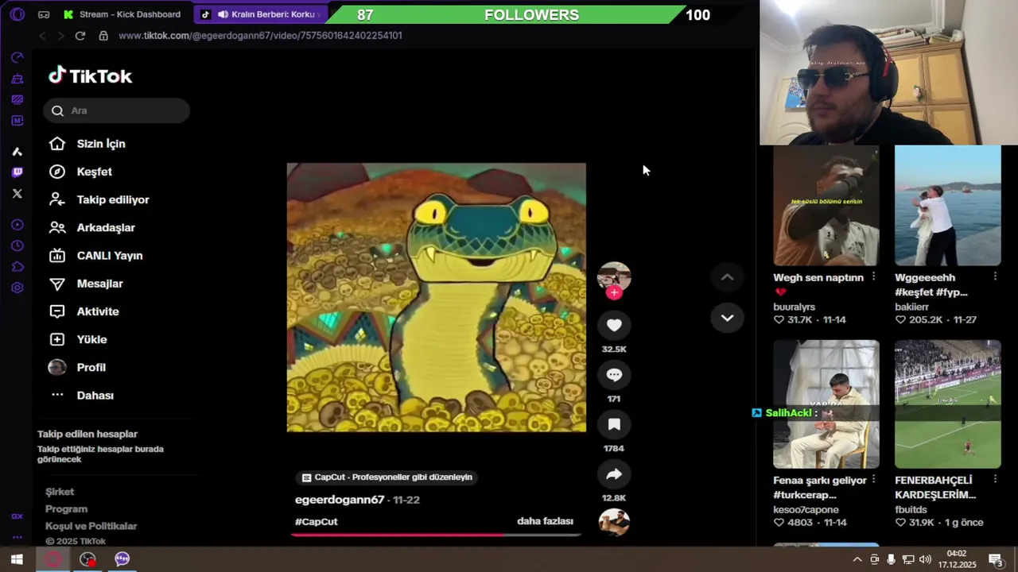Open the sound disc thumbnail below share
The image size is (1018, 572).
pyautogui.click(x=614, y=523)
